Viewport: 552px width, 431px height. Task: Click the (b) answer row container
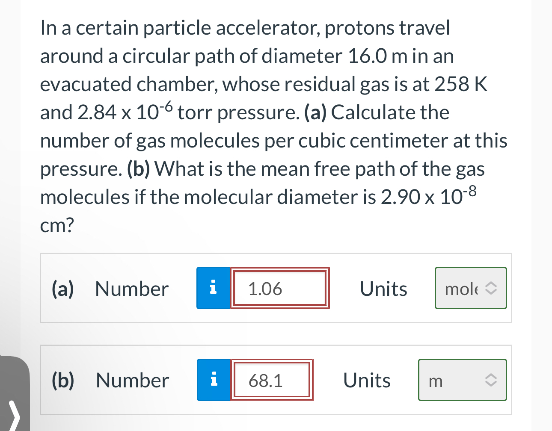276,380
